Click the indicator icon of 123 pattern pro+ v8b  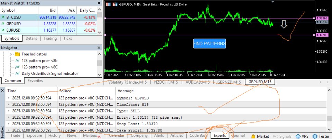(x=17, y=61)
